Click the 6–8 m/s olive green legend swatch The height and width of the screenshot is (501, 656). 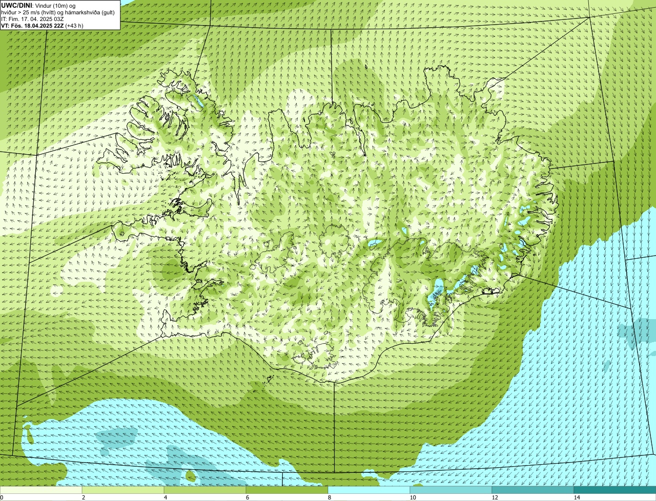pos(287,490)
